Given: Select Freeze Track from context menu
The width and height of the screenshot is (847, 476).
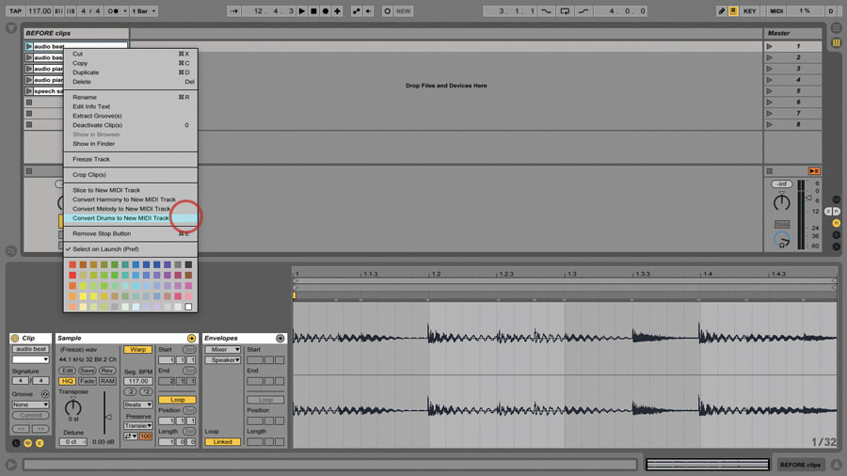Looking at the screenshot, I should [91, 159].
